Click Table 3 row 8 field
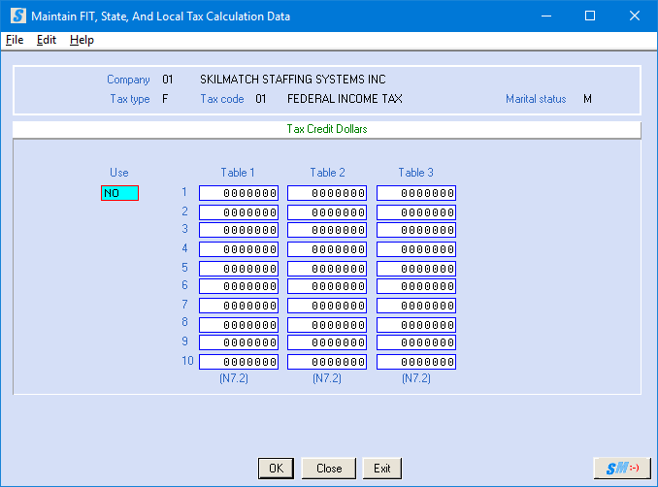This screenshot has height=487, width=658. click(x=416, y=325)
